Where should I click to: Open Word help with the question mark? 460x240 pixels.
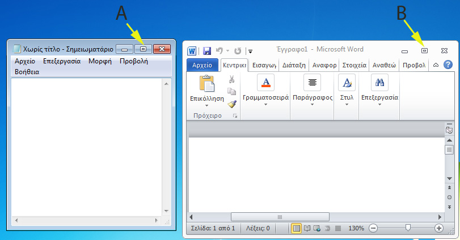click(x=448, y=65)
